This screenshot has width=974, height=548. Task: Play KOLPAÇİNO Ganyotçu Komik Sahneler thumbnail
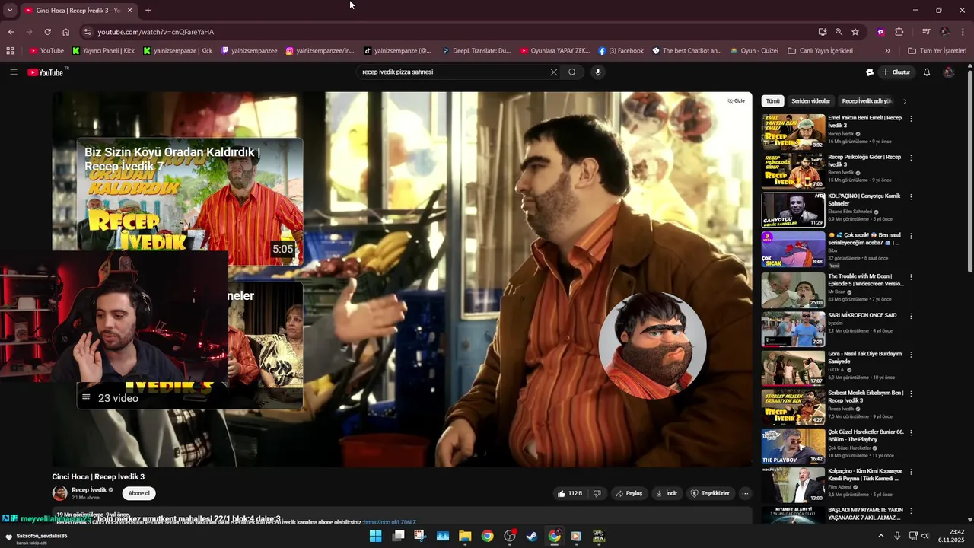[x=793, y=210]
